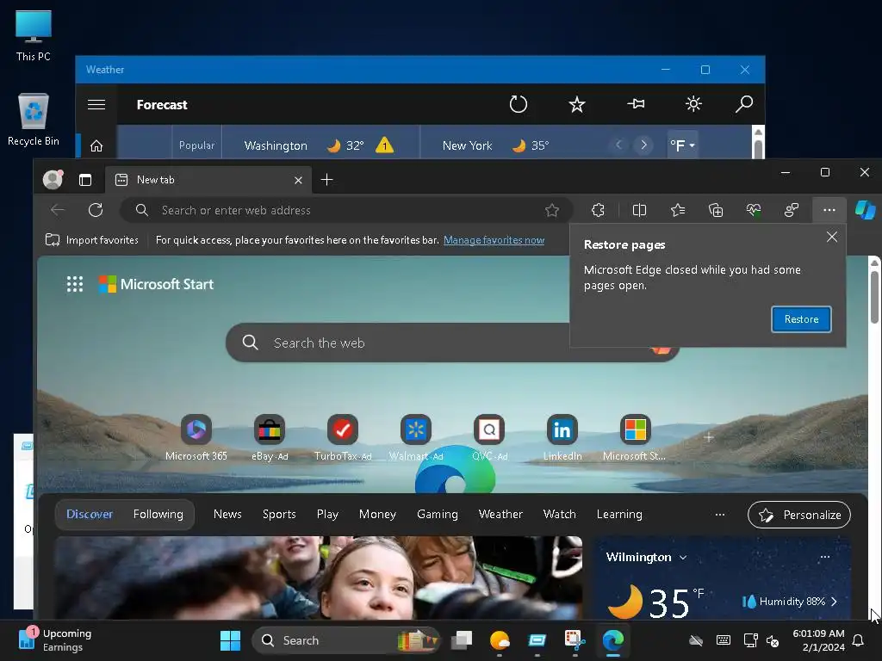Open weather card more options ellipsis
This screenshot has width=882, height=661.
click(x=824, y=557)
